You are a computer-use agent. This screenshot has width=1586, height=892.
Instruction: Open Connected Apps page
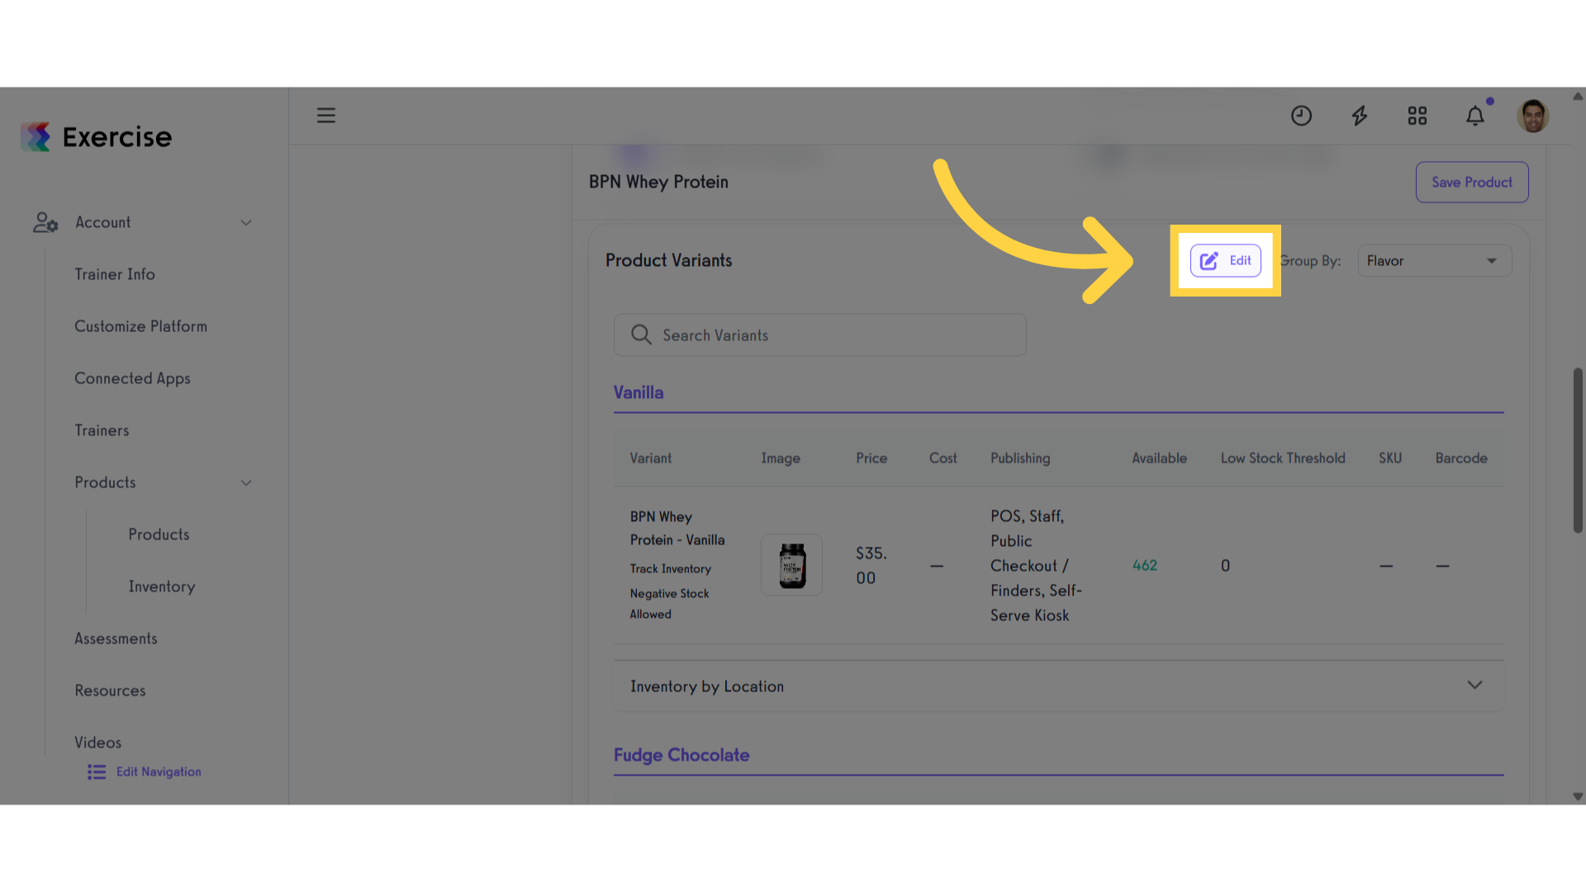[x=132, y=378]
